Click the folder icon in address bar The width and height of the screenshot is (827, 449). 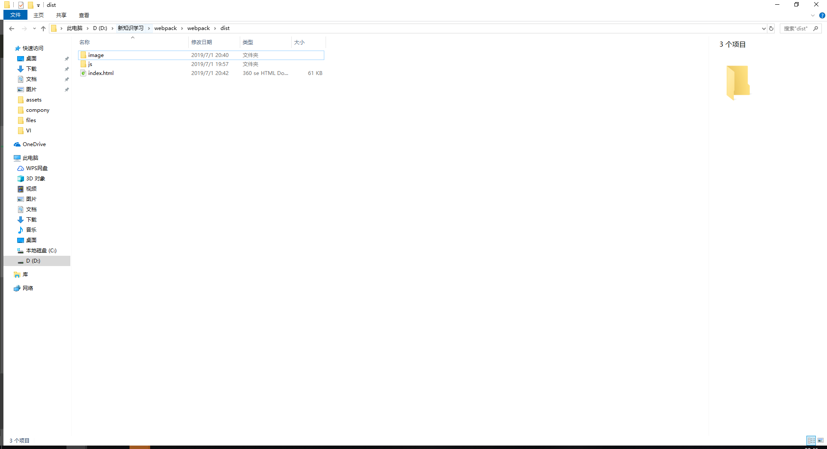[x=54, y=28]
